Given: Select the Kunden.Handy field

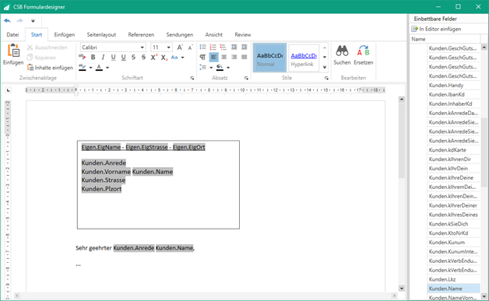Looking at the screenshot, I should coord(453,85).
